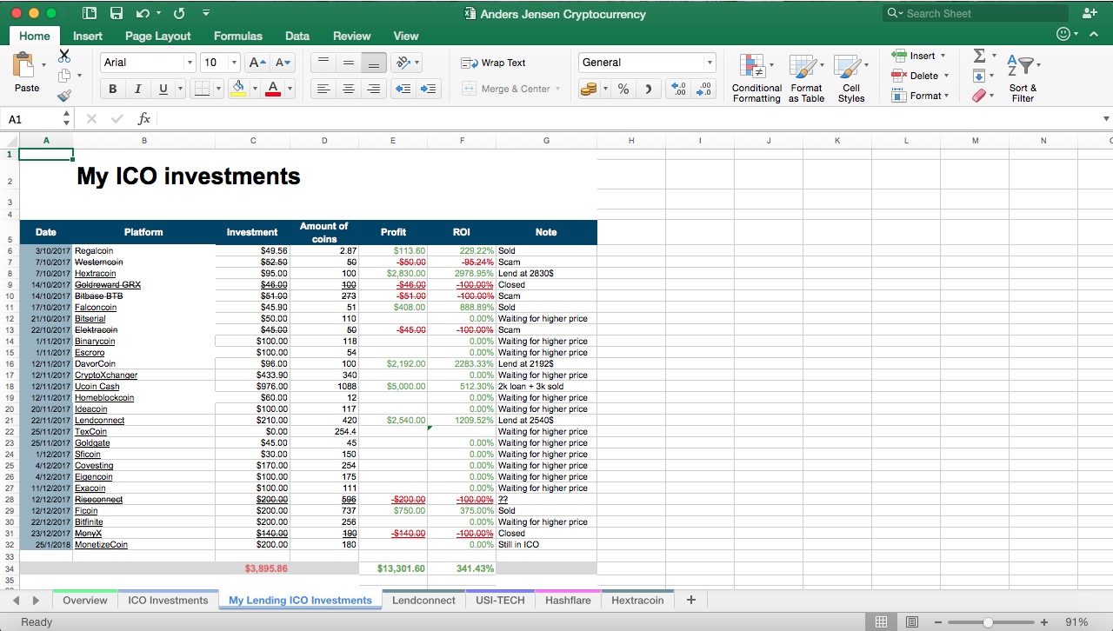Align text left in cell
Viewport: 1113px width, 631px height.
(x=323, y=89)
